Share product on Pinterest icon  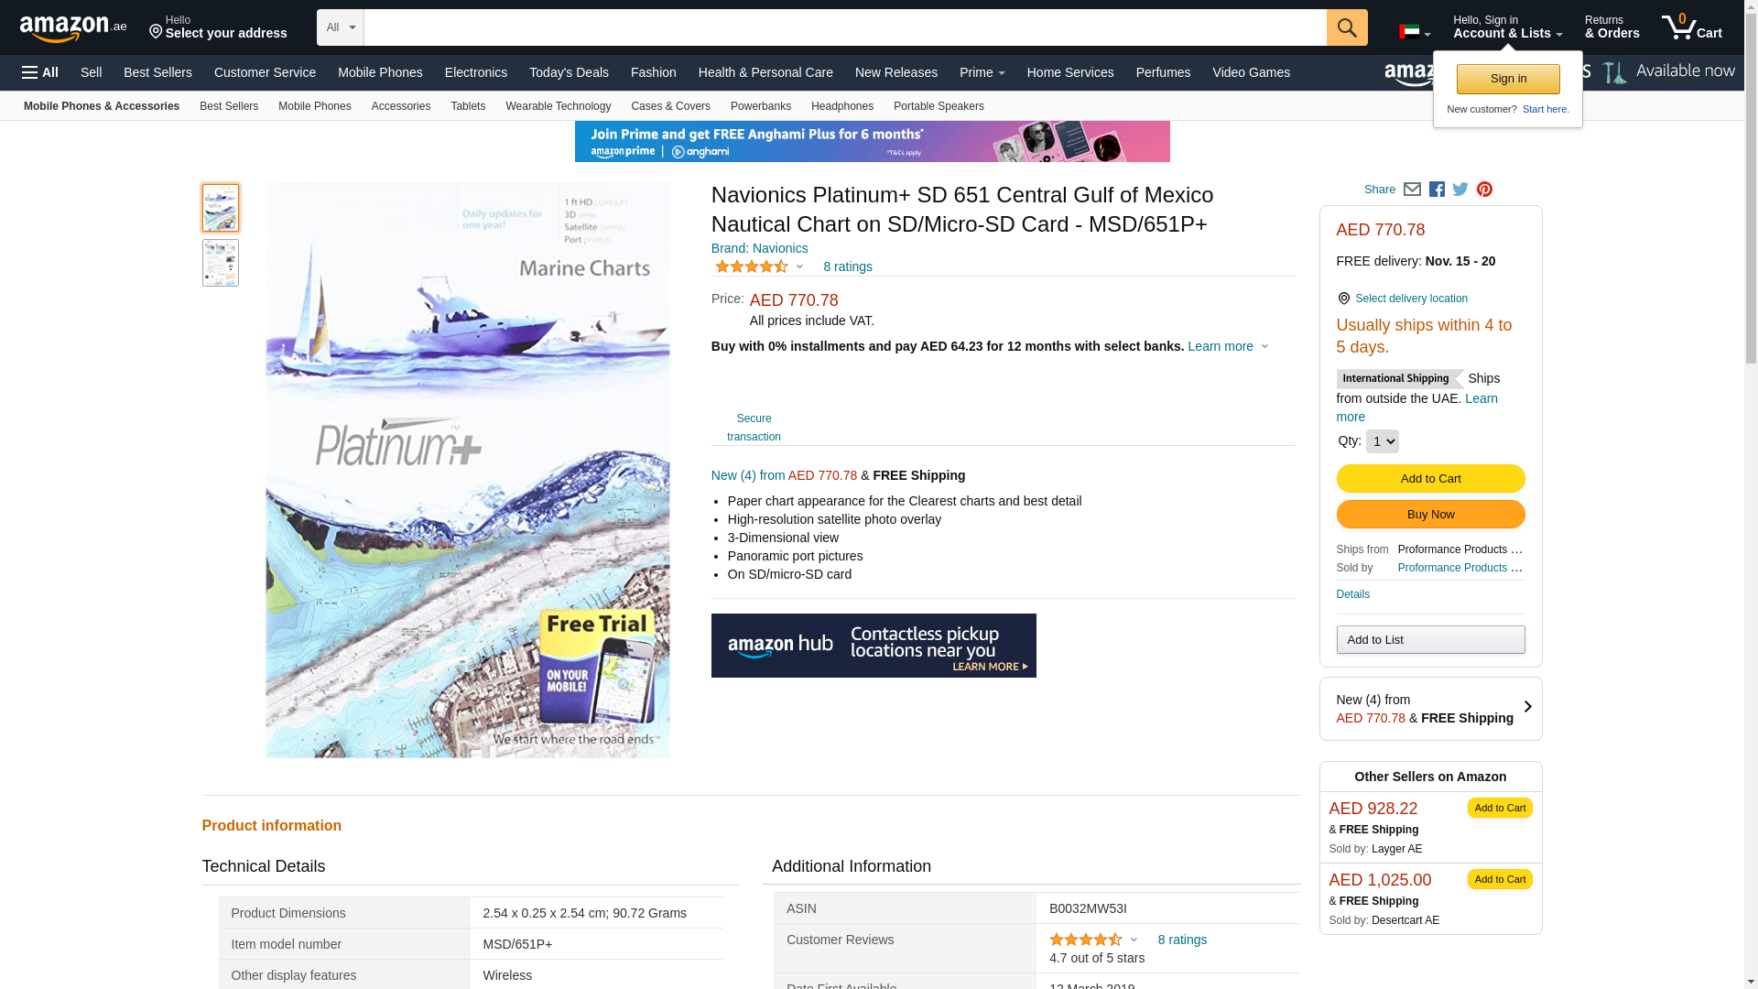click(x=1484, y=190)
